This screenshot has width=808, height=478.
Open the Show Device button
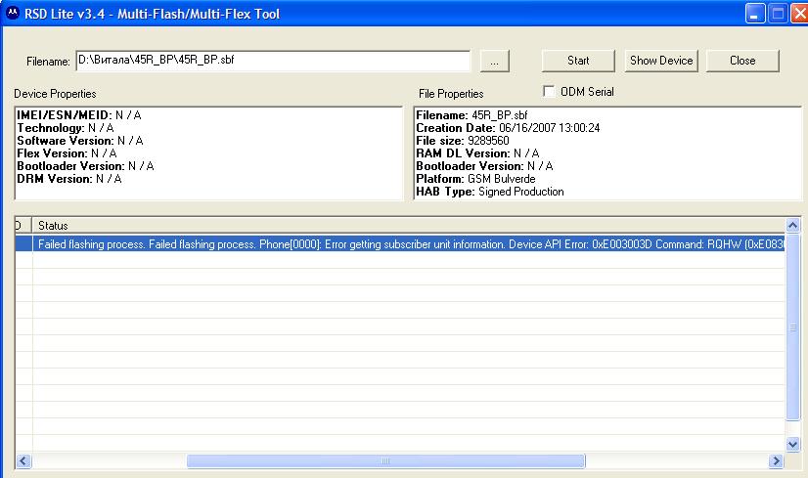661,61
